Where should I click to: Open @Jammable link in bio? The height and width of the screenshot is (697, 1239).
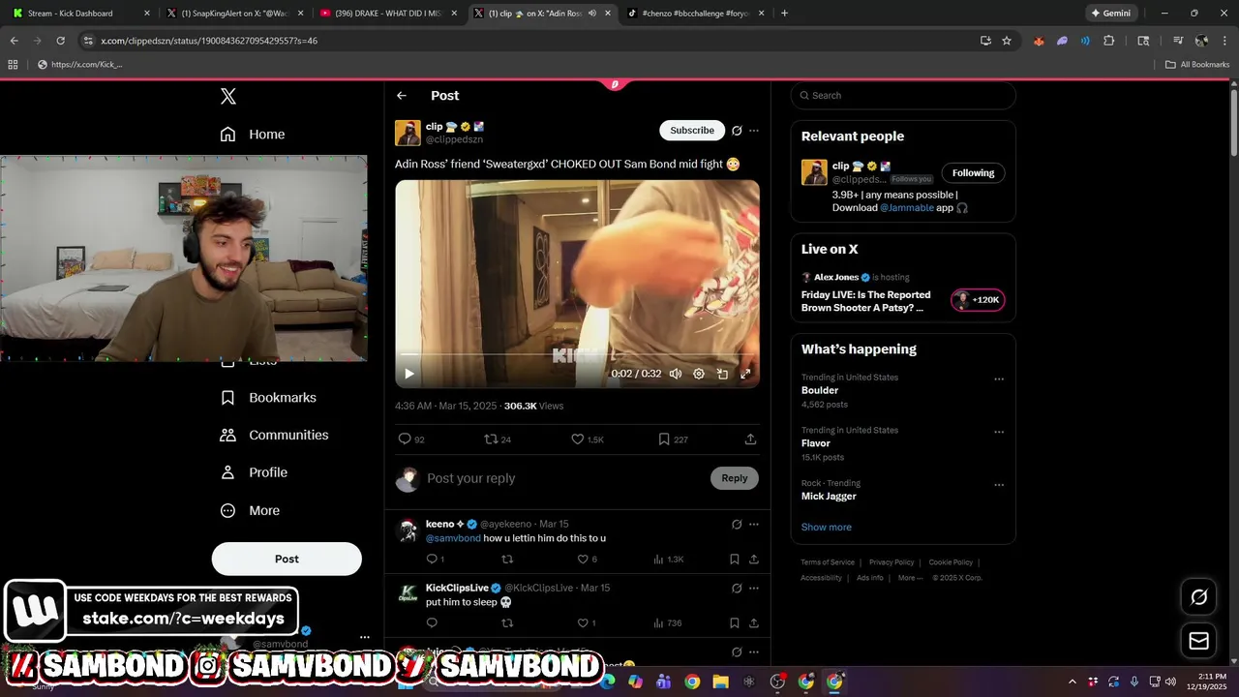coord(907,208)
